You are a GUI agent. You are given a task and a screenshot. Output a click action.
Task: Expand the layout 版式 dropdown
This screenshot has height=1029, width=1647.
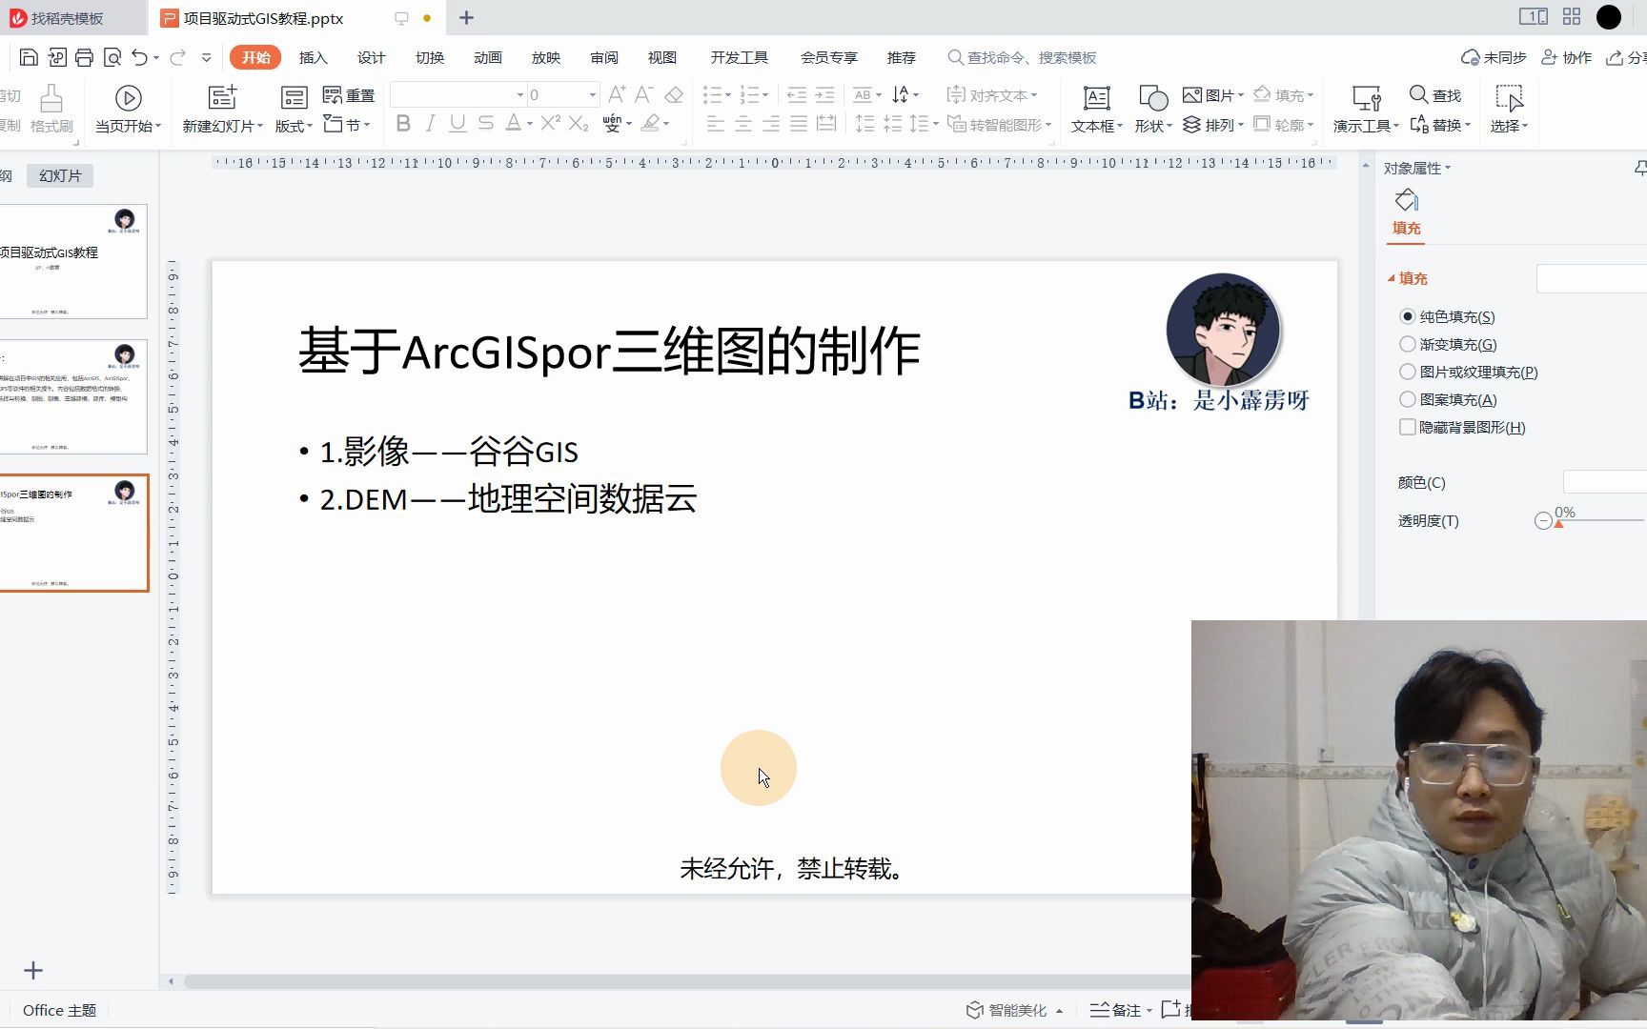(294, 126)
